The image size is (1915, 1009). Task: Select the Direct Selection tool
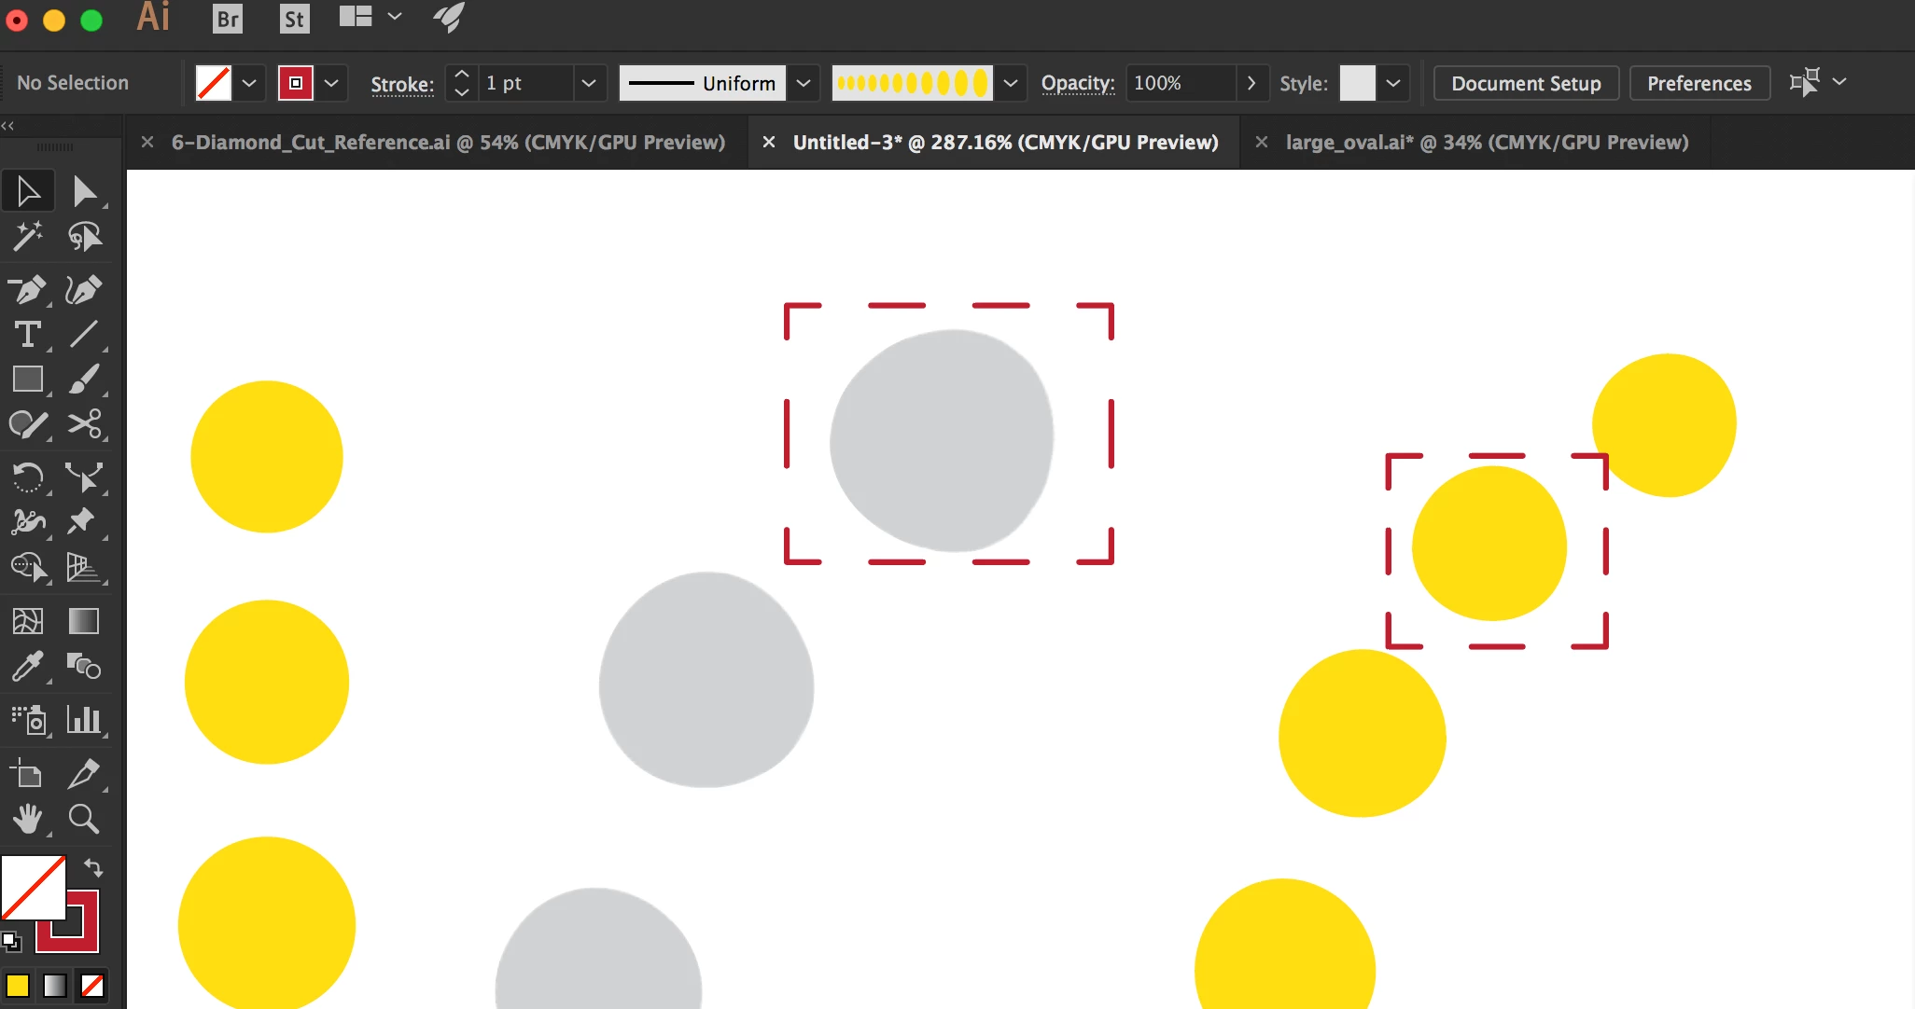(x=84, y=191)
